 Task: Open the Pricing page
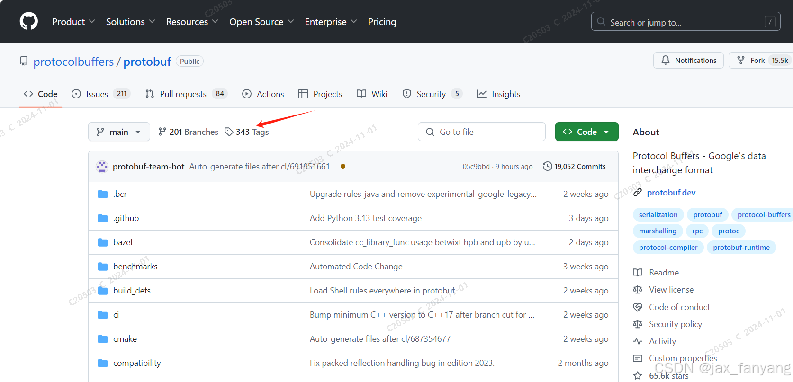click(382, 22)
